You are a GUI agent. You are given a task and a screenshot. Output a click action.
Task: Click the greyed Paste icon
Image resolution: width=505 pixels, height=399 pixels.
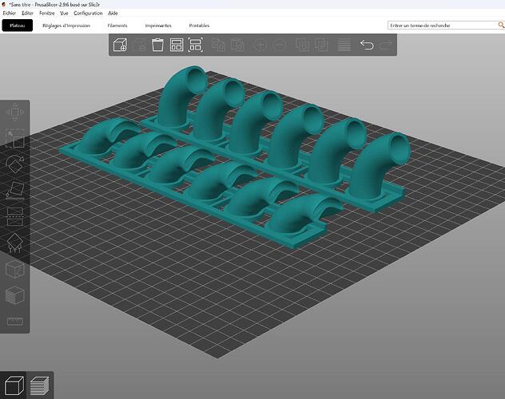point(237,45)
